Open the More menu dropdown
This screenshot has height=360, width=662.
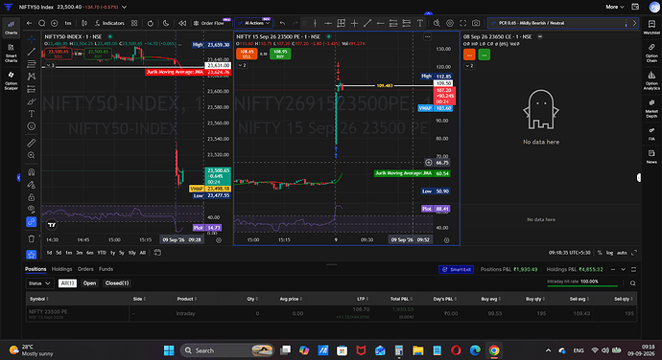coord(615,7)
